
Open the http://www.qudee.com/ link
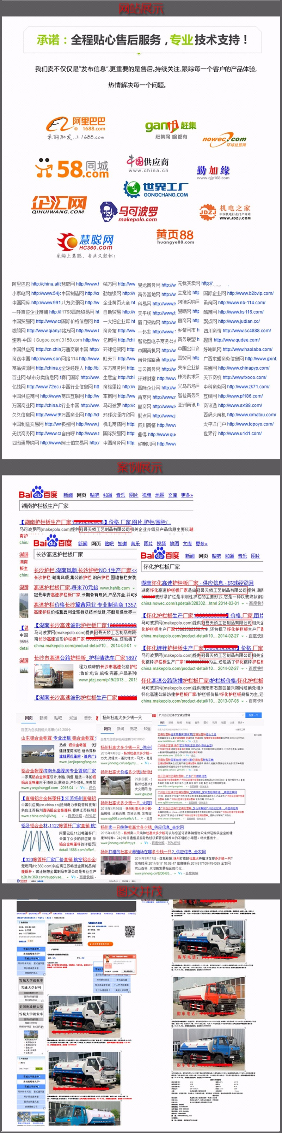tap(236, 340)
